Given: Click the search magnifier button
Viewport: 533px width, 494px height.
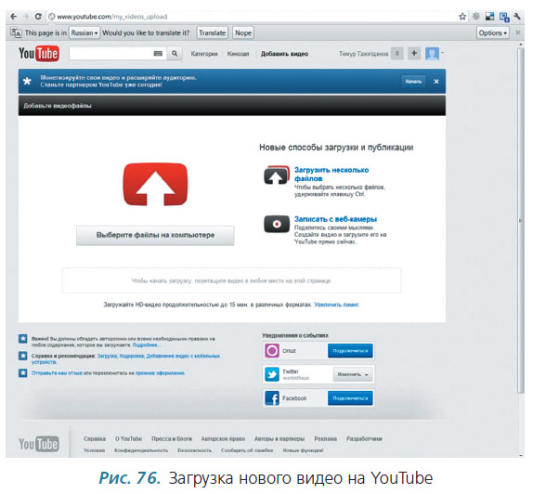Looking at the screenshot, I should click(x=175, y=54).
